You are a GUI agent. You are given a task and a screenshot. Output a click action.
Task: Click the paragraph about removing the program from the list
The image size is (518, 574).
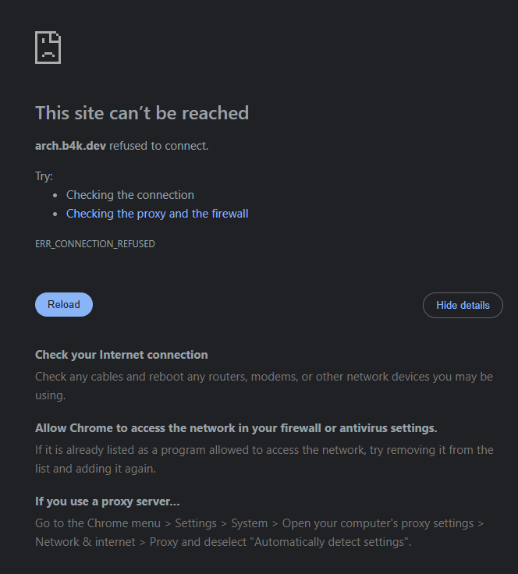[264, 459]
